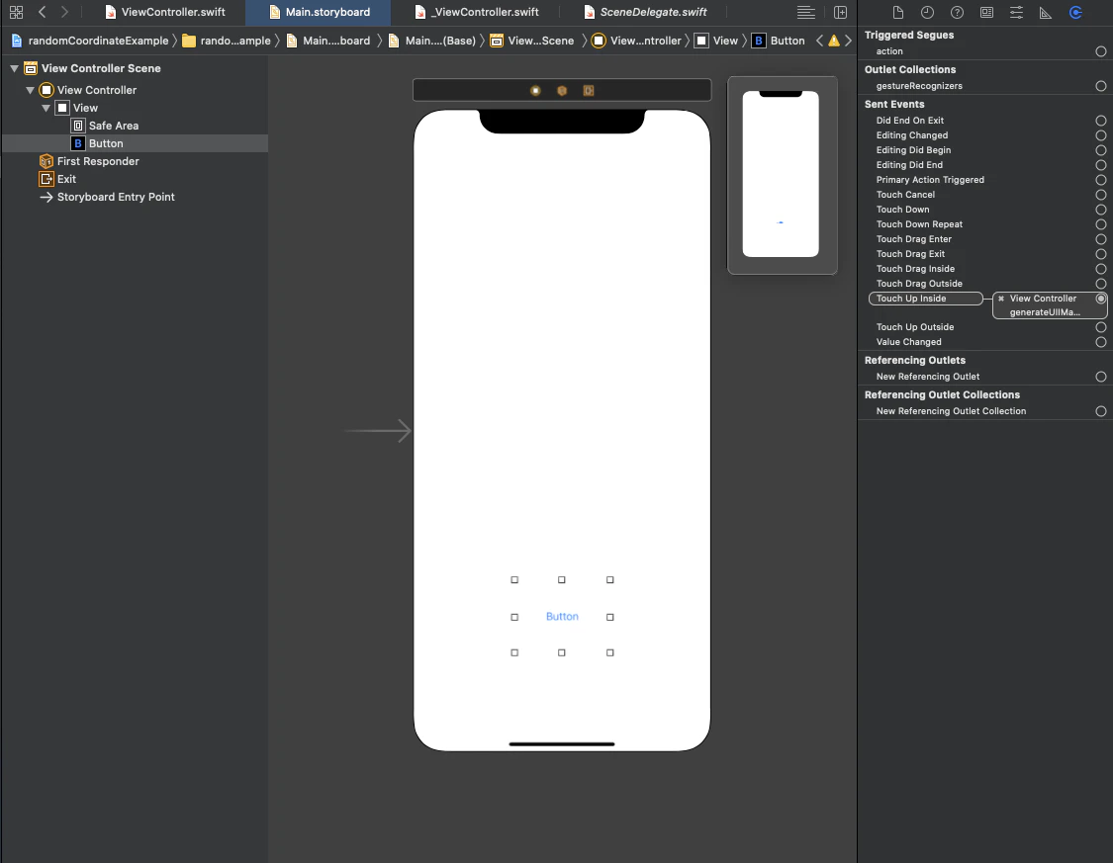Go forward in editor history
The image size is (1113, 863).
[64, 12]
